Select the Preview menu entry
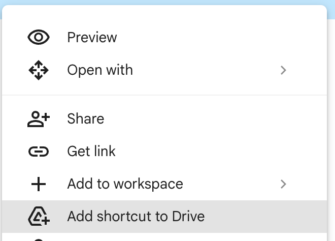Viewport: 335px width, 241px height. pos(92,38)
